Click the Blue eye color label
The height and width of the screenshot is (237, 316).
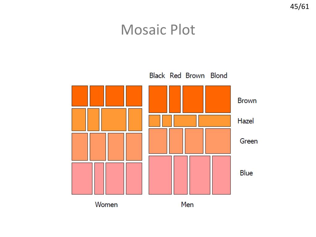point(246,173)
